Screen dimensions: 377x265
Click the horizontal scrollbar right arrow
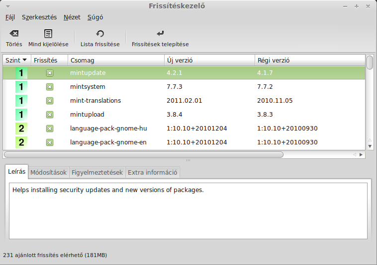click(361, 155)
